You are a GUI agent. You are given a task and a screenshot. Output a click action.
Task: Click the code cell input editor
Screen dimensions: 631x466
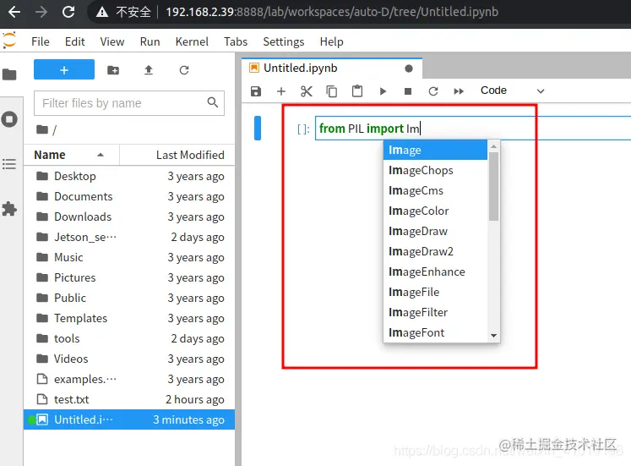(x=473, y=129)
